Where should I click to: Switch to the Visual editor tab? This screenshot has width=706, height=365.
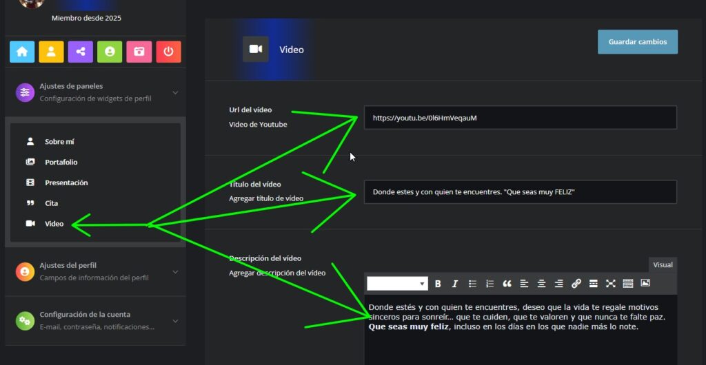click(663, 264)
